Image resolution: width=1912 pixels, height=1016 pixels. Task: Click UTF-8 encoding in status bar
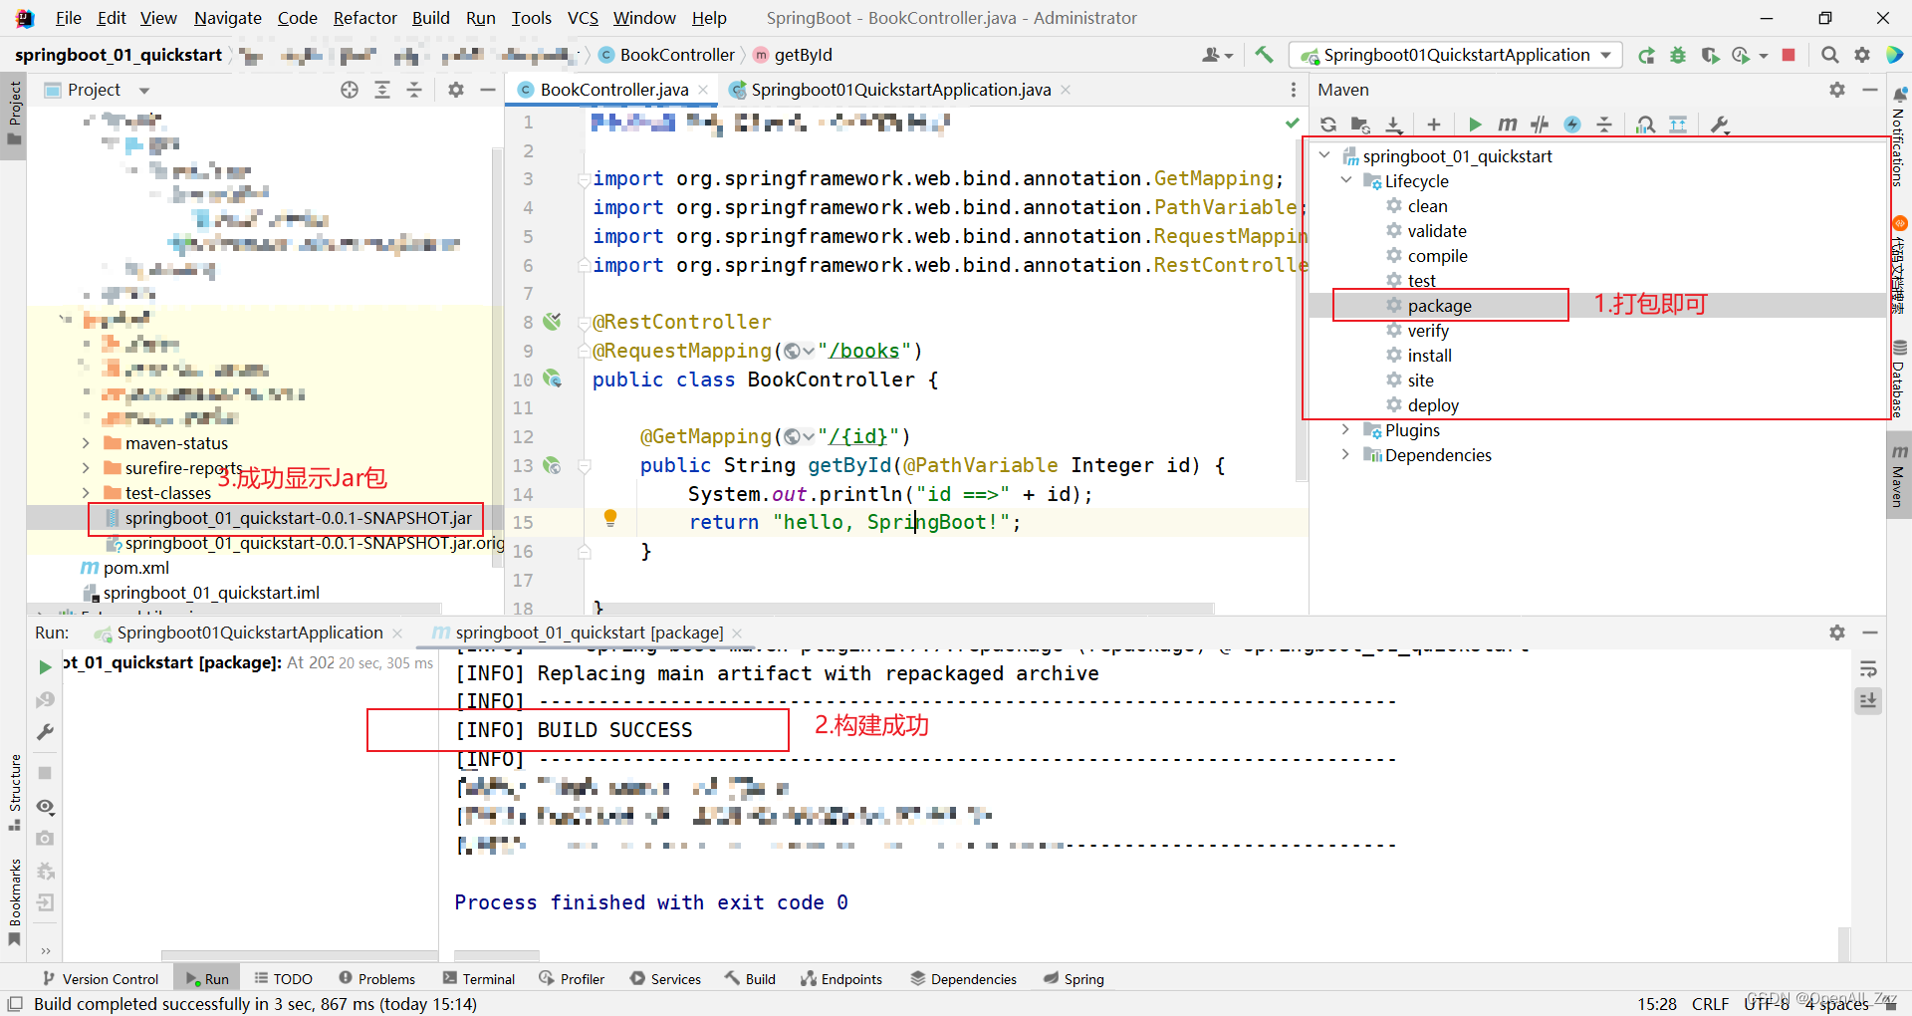(x=1767, y=1003)
